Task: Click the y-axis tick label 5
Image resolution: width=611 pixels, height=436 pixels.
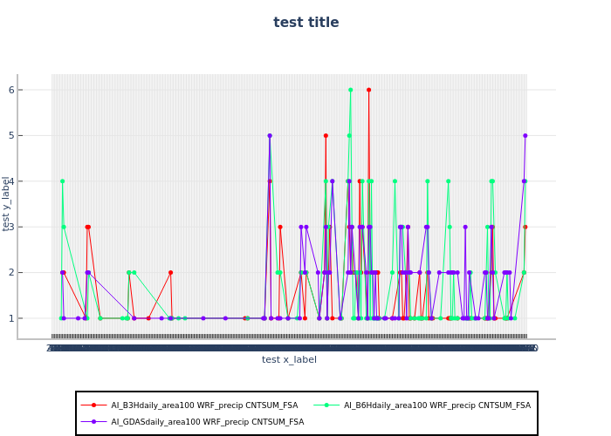Action: pos(10,135)
